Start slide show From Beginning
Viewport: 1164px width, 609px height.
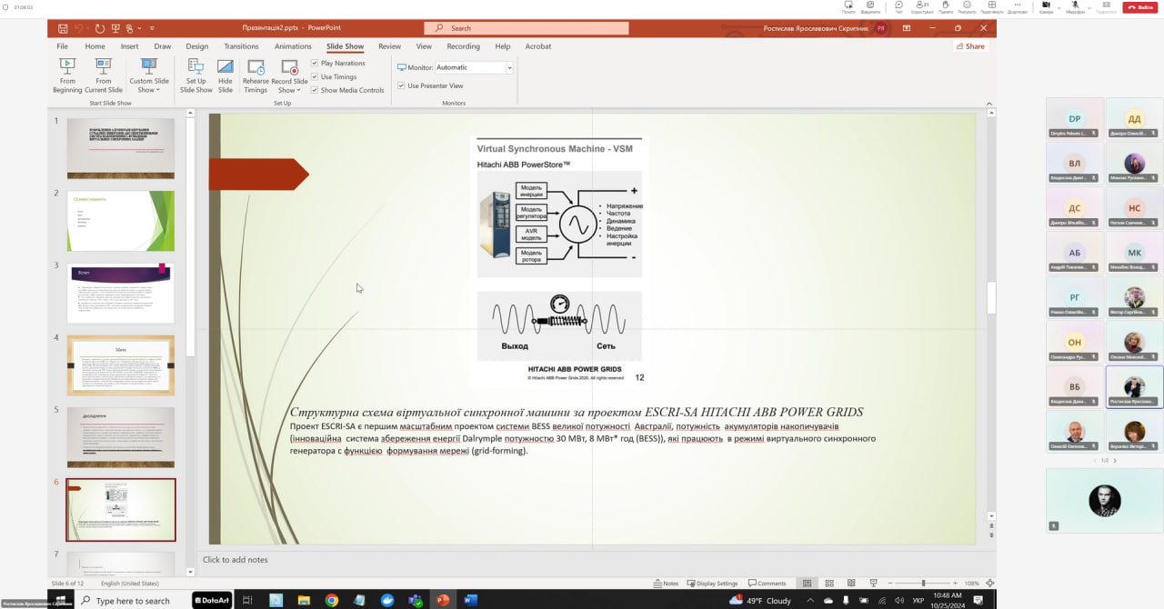click(x=67, y=75)
